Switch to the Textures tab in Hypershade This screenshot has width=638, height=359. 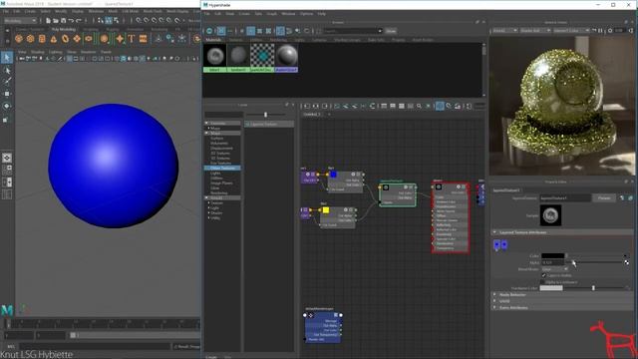point(235,40)
